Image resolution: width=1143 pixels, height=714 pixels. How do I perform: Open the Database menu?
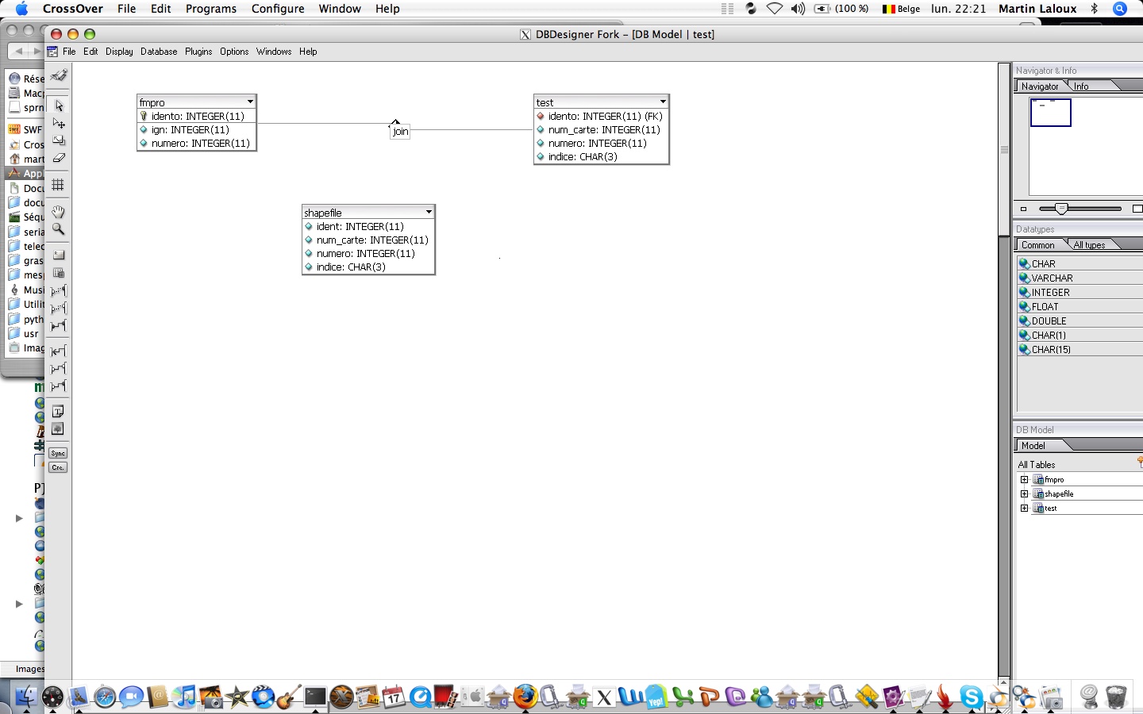click(158, 52)
